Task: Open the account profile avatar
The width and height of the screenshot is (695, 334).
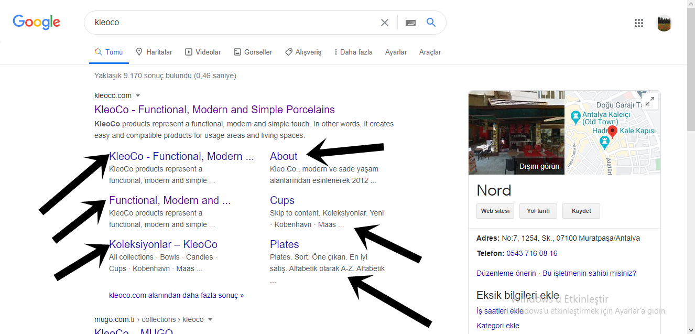Action: [x=665, y=23]
